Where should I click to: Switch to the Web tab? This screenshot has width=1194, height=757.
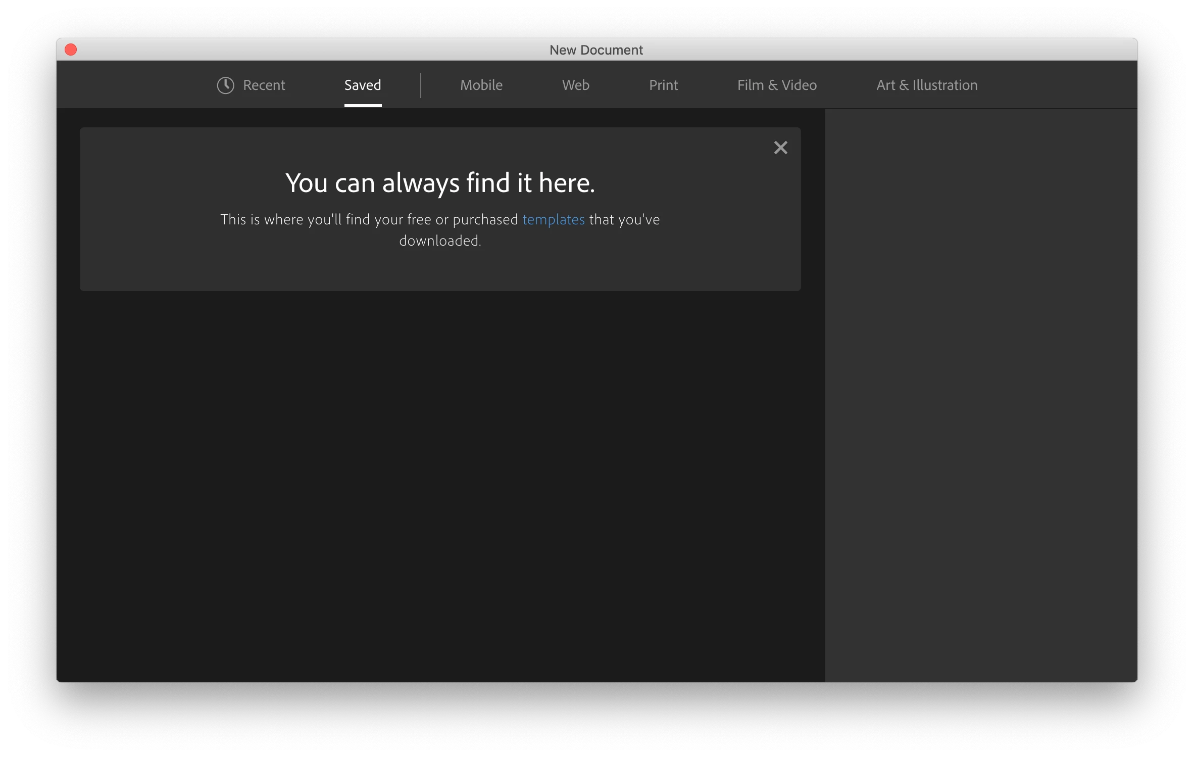[x=575, y=85]
